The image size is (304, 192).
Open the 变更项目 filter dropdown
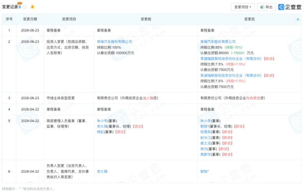[243, 7]
